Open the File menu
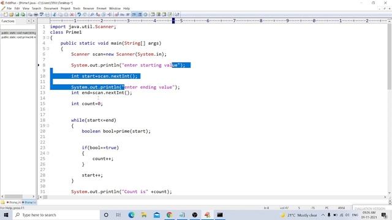Viewport: 392px width, 220px height. point(9,9)
